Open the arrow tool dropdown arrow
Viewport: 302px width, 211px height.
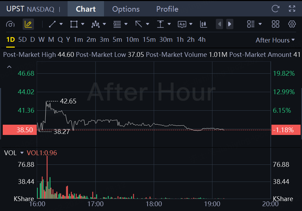point(148,24)
